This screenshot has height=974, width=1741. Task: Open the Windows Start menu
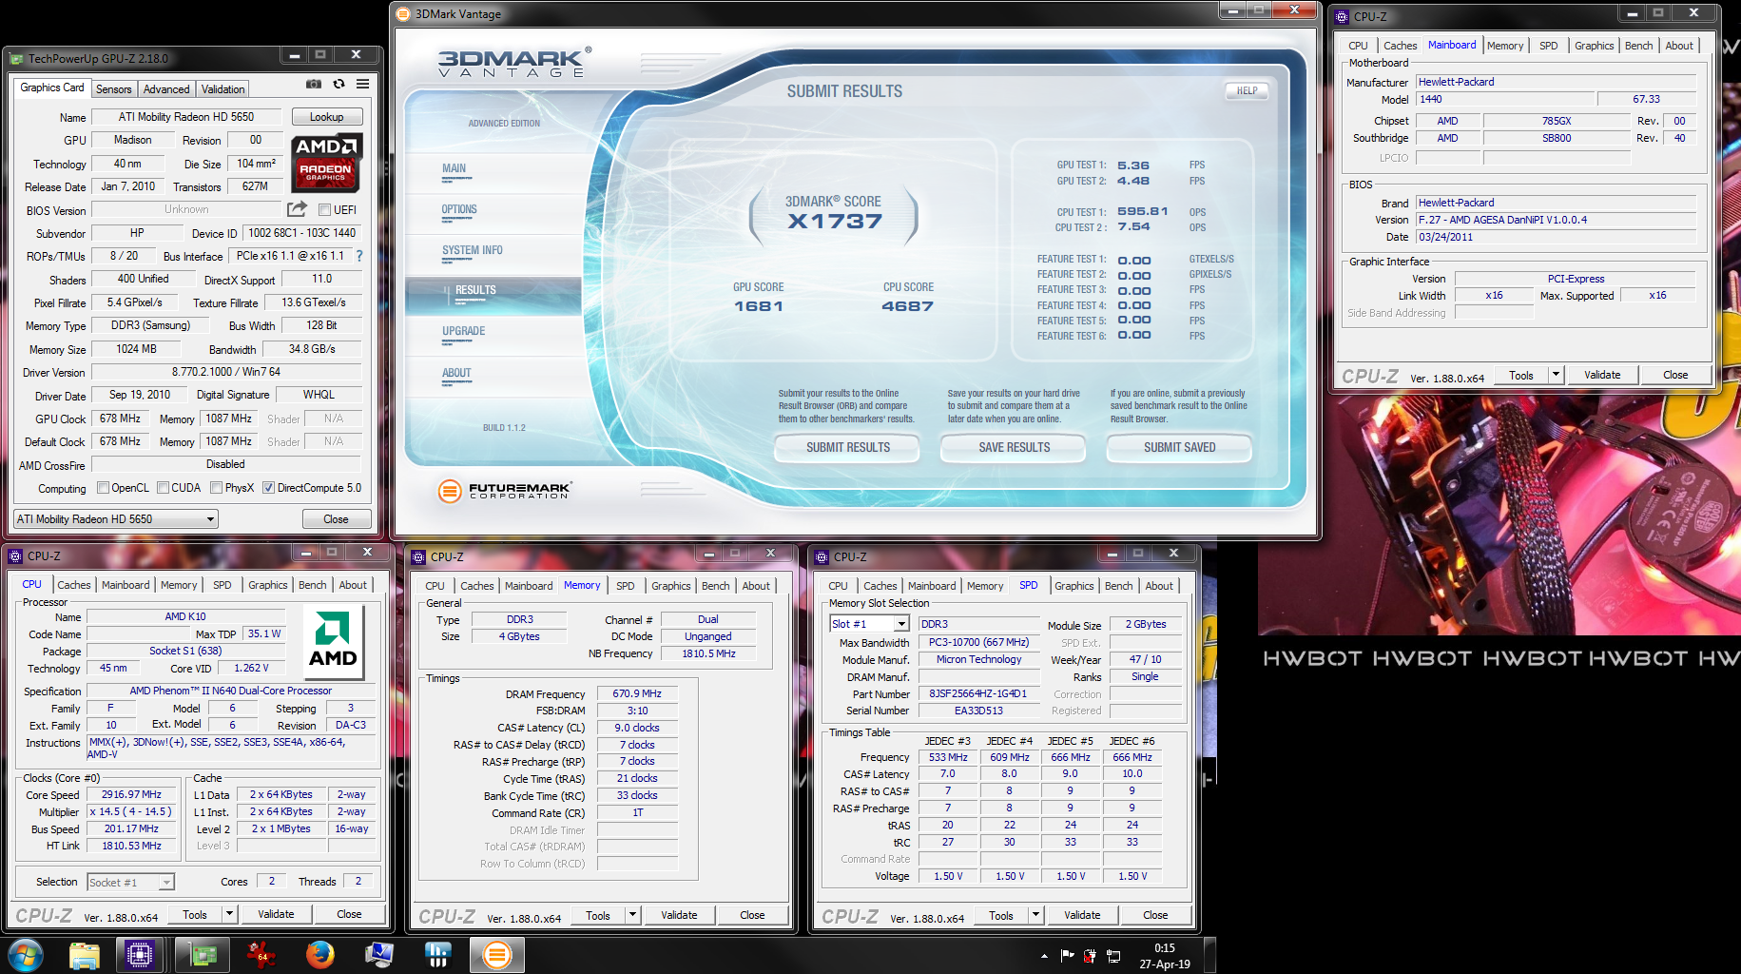click(25, 955)
